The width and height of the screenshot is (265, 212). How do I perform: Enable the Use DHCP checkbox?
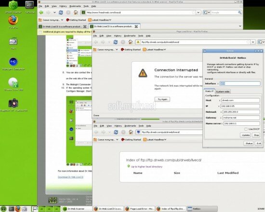pyautogui.click(x=246, y=129)
